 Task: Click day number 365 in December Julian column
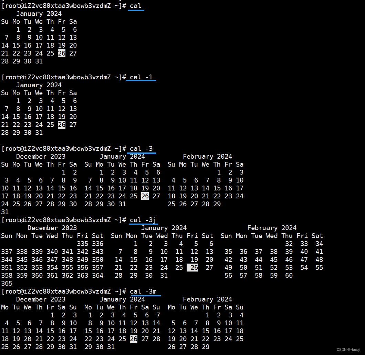pyautogui.click(x=7, y=283)
